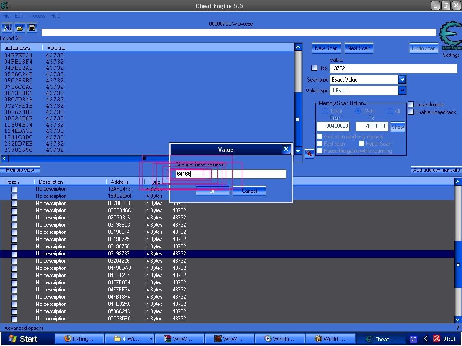Select the All radio button
Viewport: 462px width, 346px height.
point(390,111)
